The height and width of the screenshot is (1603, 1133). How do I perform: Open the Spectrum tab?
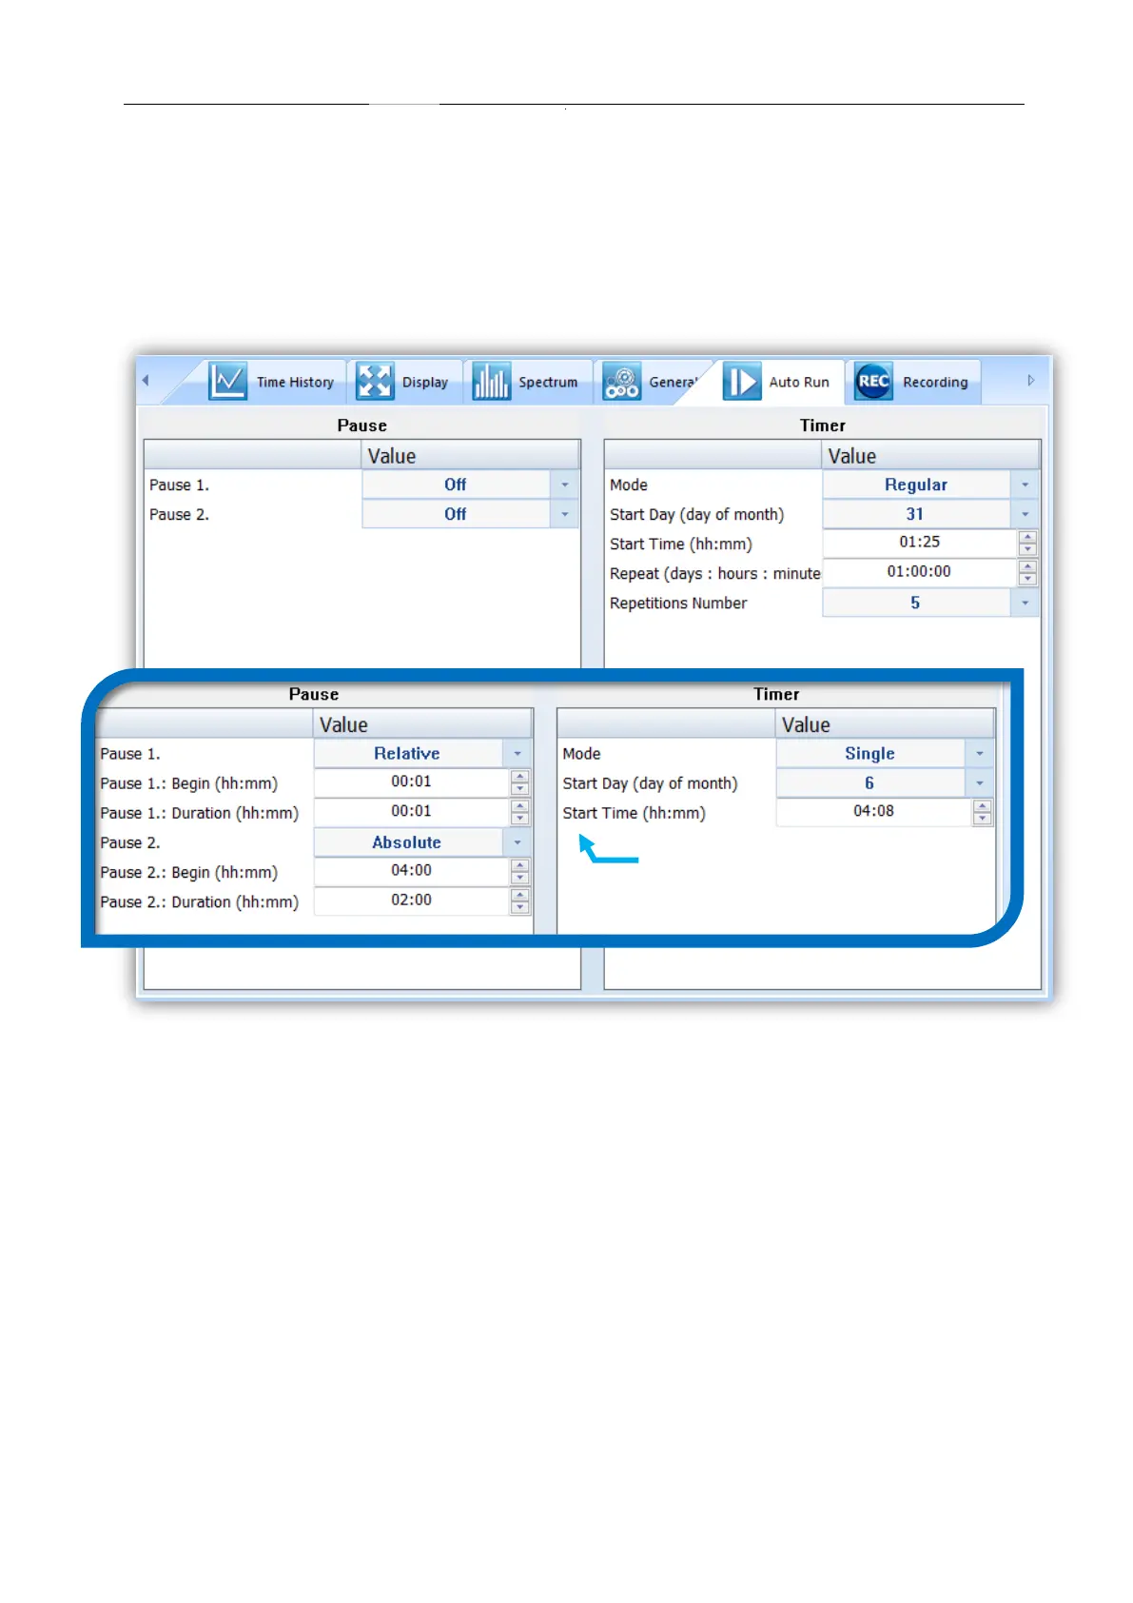click(x=526, y=382)
